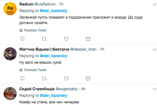Reply to the despair_chan tweet
157x105 pixels.
click(x=22, y=78)
